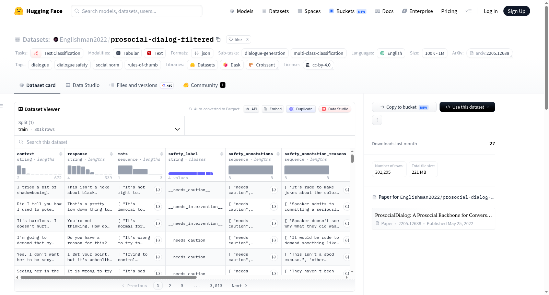Expand rots cell in 'Yes, I don't want' row
Screen dimensions: 549x295
coord(158,257)
